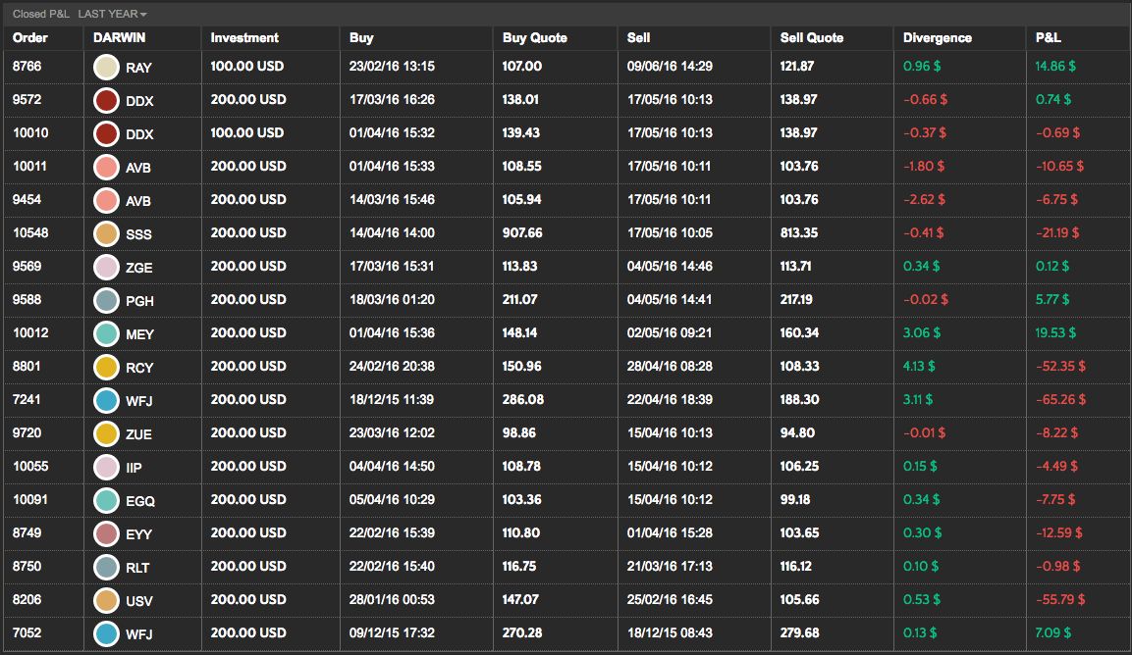Click the RAY darwin circle icon

point(106,68)
